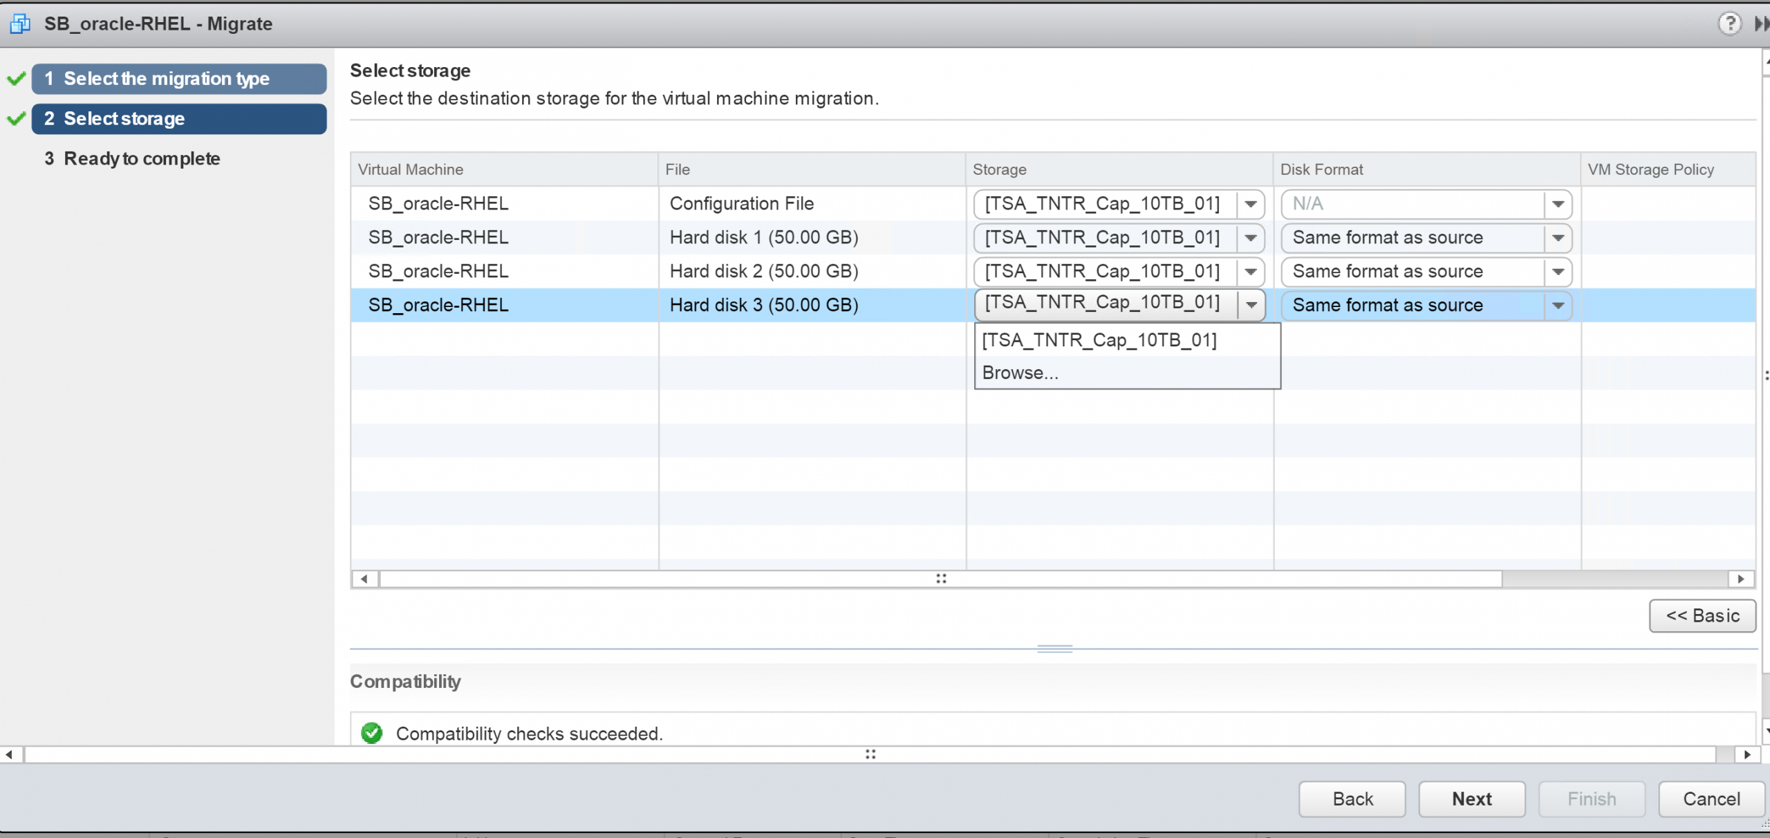Click bottom window scrollbar left arrow

[x=9, y=754]
